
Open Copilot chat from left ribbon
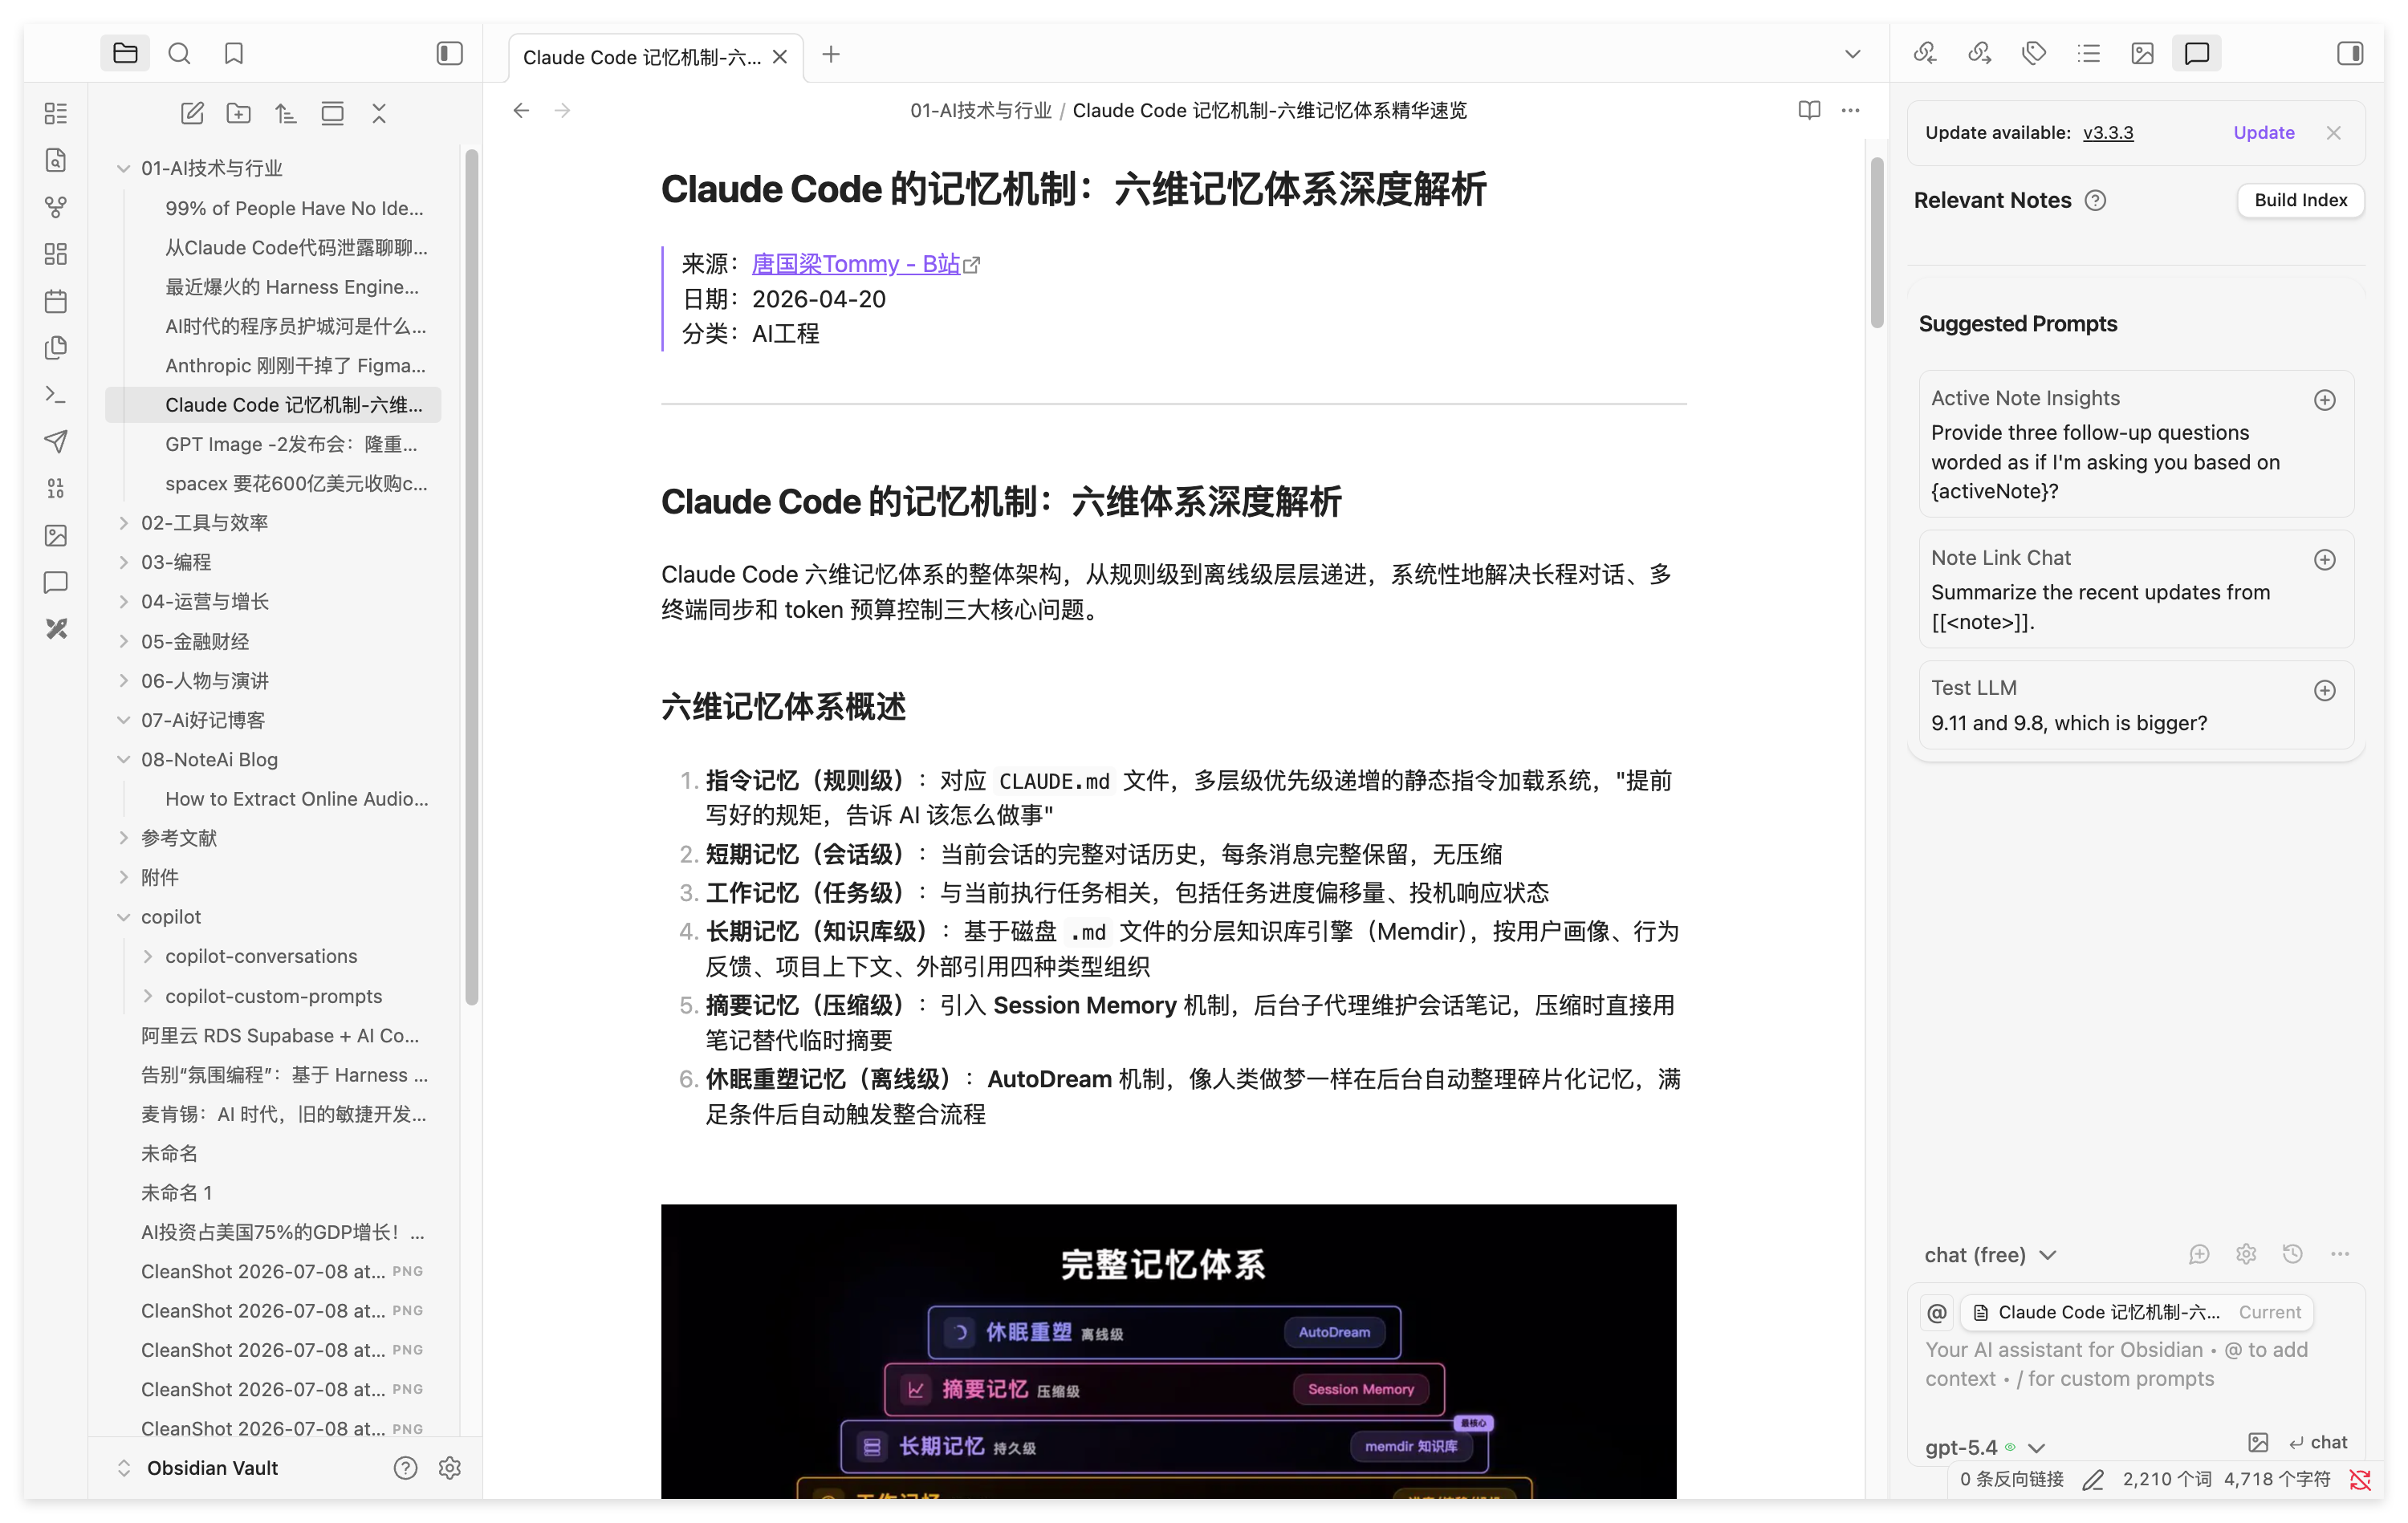pos(56,582)
